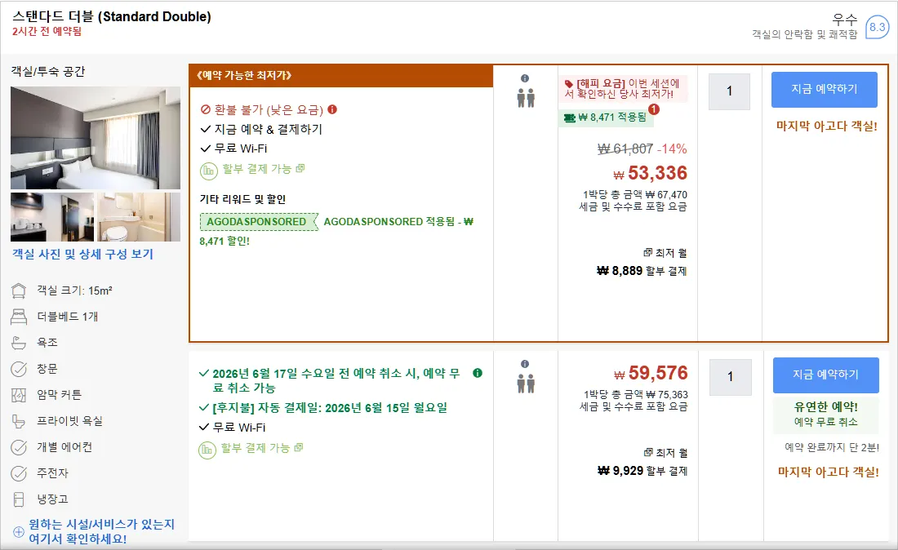Viewport: 898px width, 550px height.
Task: Click the coupon icon at ₩ 8,471 적용됨
Action: [569, 118]
